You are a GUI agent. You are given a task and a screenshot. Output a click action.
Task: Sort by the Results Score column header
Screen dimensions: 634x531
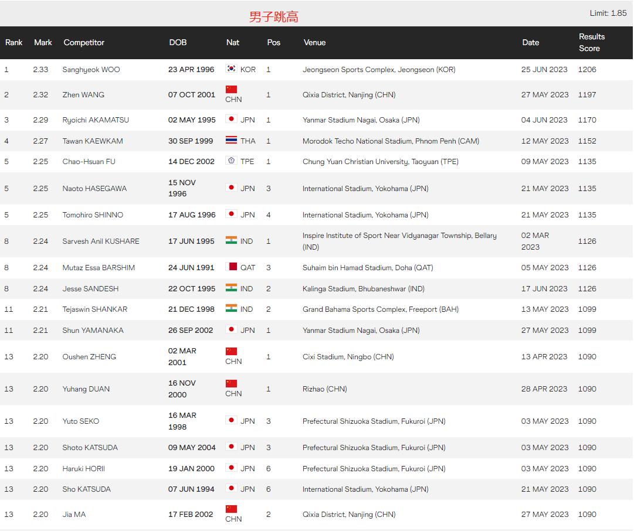(x=592, y=42)
